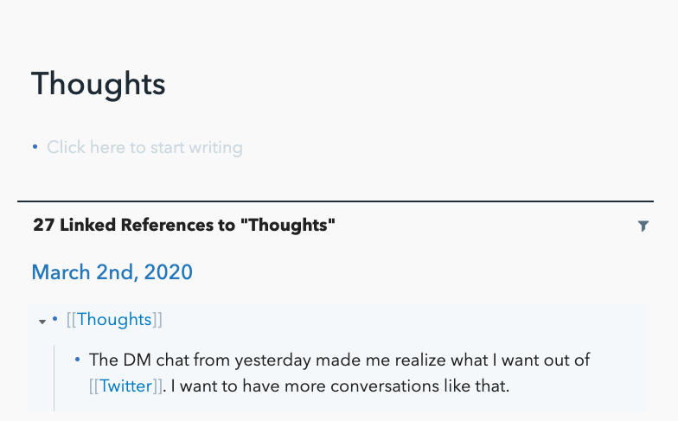This screenshot has height=421, width=678.
Task: Click the opening brackets before the Thoughts link
Action: point(71,320)
